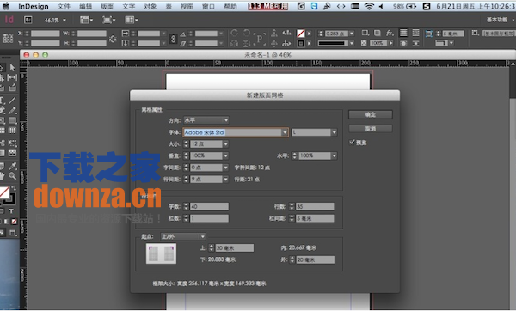516x311 pixels.
Task: Open the 对象 menu
Action: pyautogui.click(x=150, y=6)
